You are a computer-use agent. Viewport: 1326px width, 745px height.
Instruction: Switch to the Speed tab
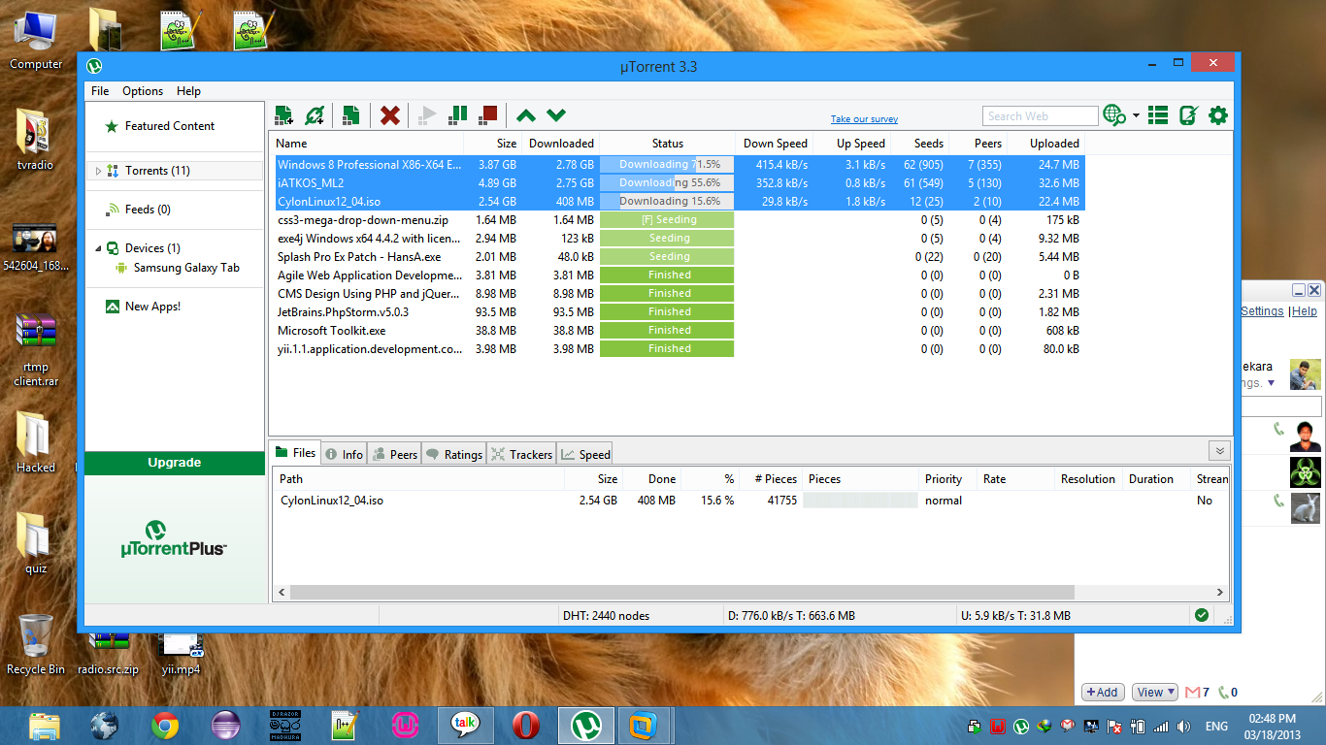[x=585, y=454]
